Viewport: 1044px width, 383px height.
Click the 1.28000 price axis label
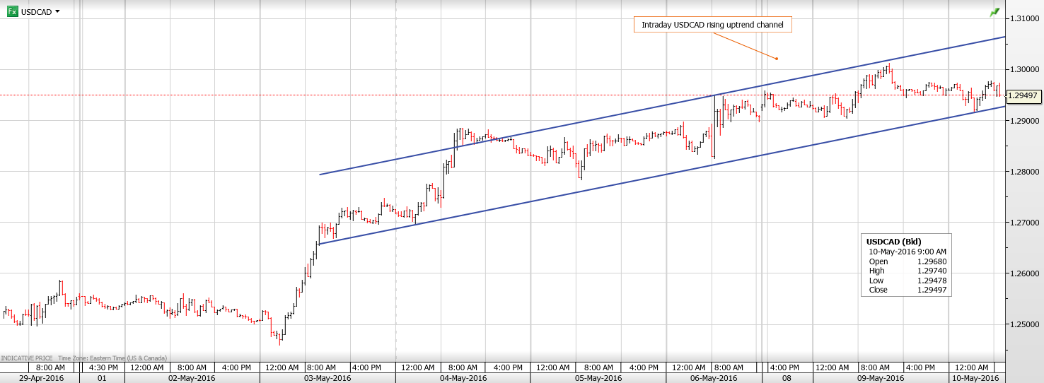pyautogui.click(x=1025, y=172)
